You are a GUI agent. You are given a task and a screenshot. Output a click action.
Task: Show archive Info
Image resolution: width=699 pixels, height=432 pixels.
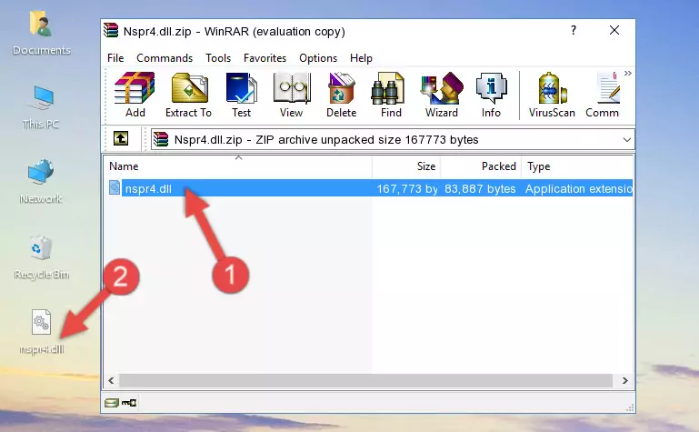pos(491,95)
